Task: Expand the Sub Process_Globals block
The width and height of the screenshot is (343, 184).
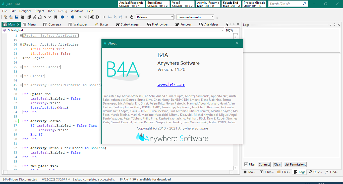Action: pyautogui.click(x=21, y=67)
